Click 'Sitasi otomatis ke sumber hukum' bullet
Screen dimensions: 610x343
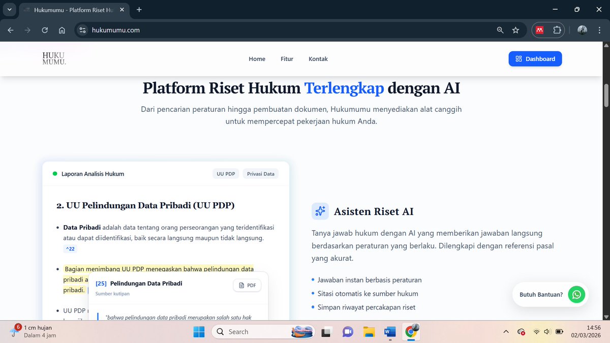[368, 294]
